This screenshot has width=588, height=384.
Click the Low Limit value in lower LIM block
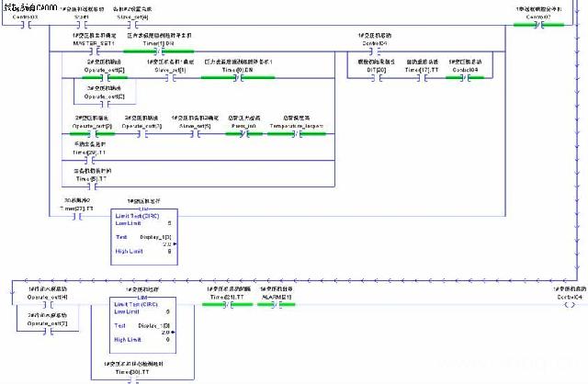point(166,311)
